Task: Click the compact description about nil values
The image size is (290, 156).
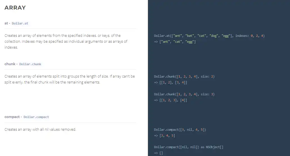Action: [40, 130]
